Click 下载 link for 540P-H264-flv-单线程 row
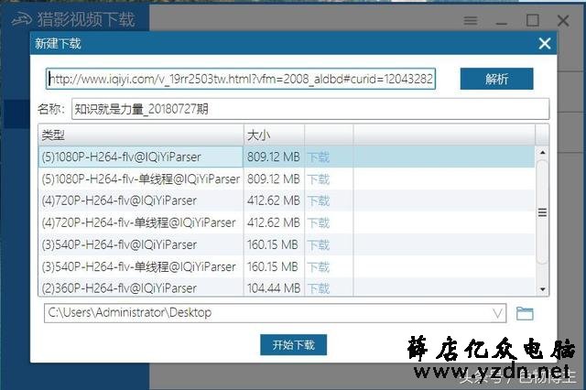The height and width of the screenshot is (390, 586). tap(319, 267)
